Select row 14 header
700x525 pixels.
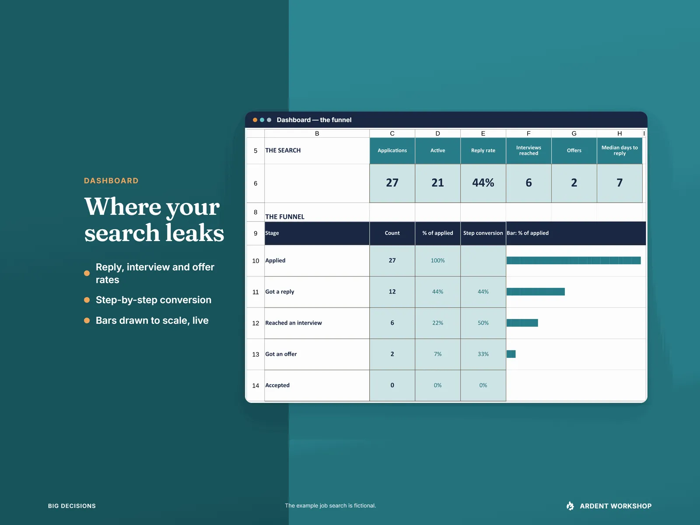tap(255, 385)
